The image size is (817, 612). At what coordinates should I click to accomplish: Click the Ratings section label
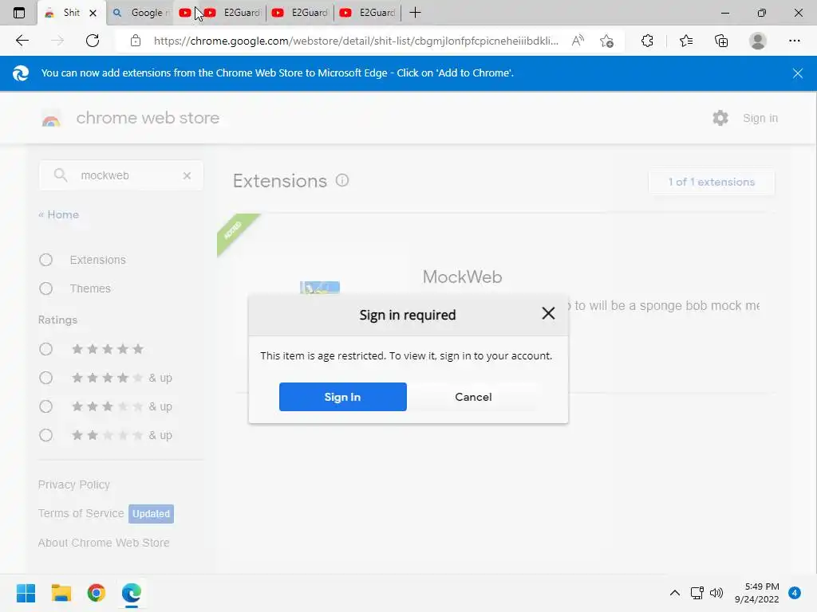57,320
